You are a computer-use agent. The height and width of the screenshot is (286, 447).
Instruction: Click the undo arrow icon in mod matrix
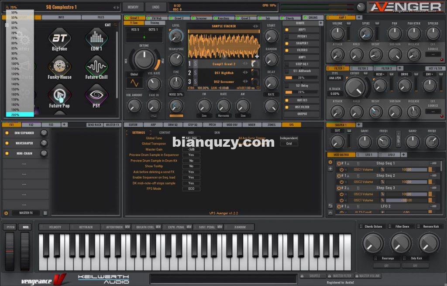pos(330,206)
